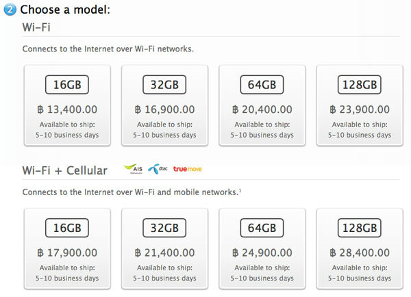Click the Wi-Fi section heading
This screenshot has height=297, width=411.
36,27
